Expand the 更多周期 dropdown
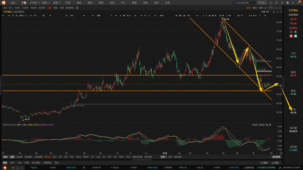This screenshot has height=170, width=303. 70,8
